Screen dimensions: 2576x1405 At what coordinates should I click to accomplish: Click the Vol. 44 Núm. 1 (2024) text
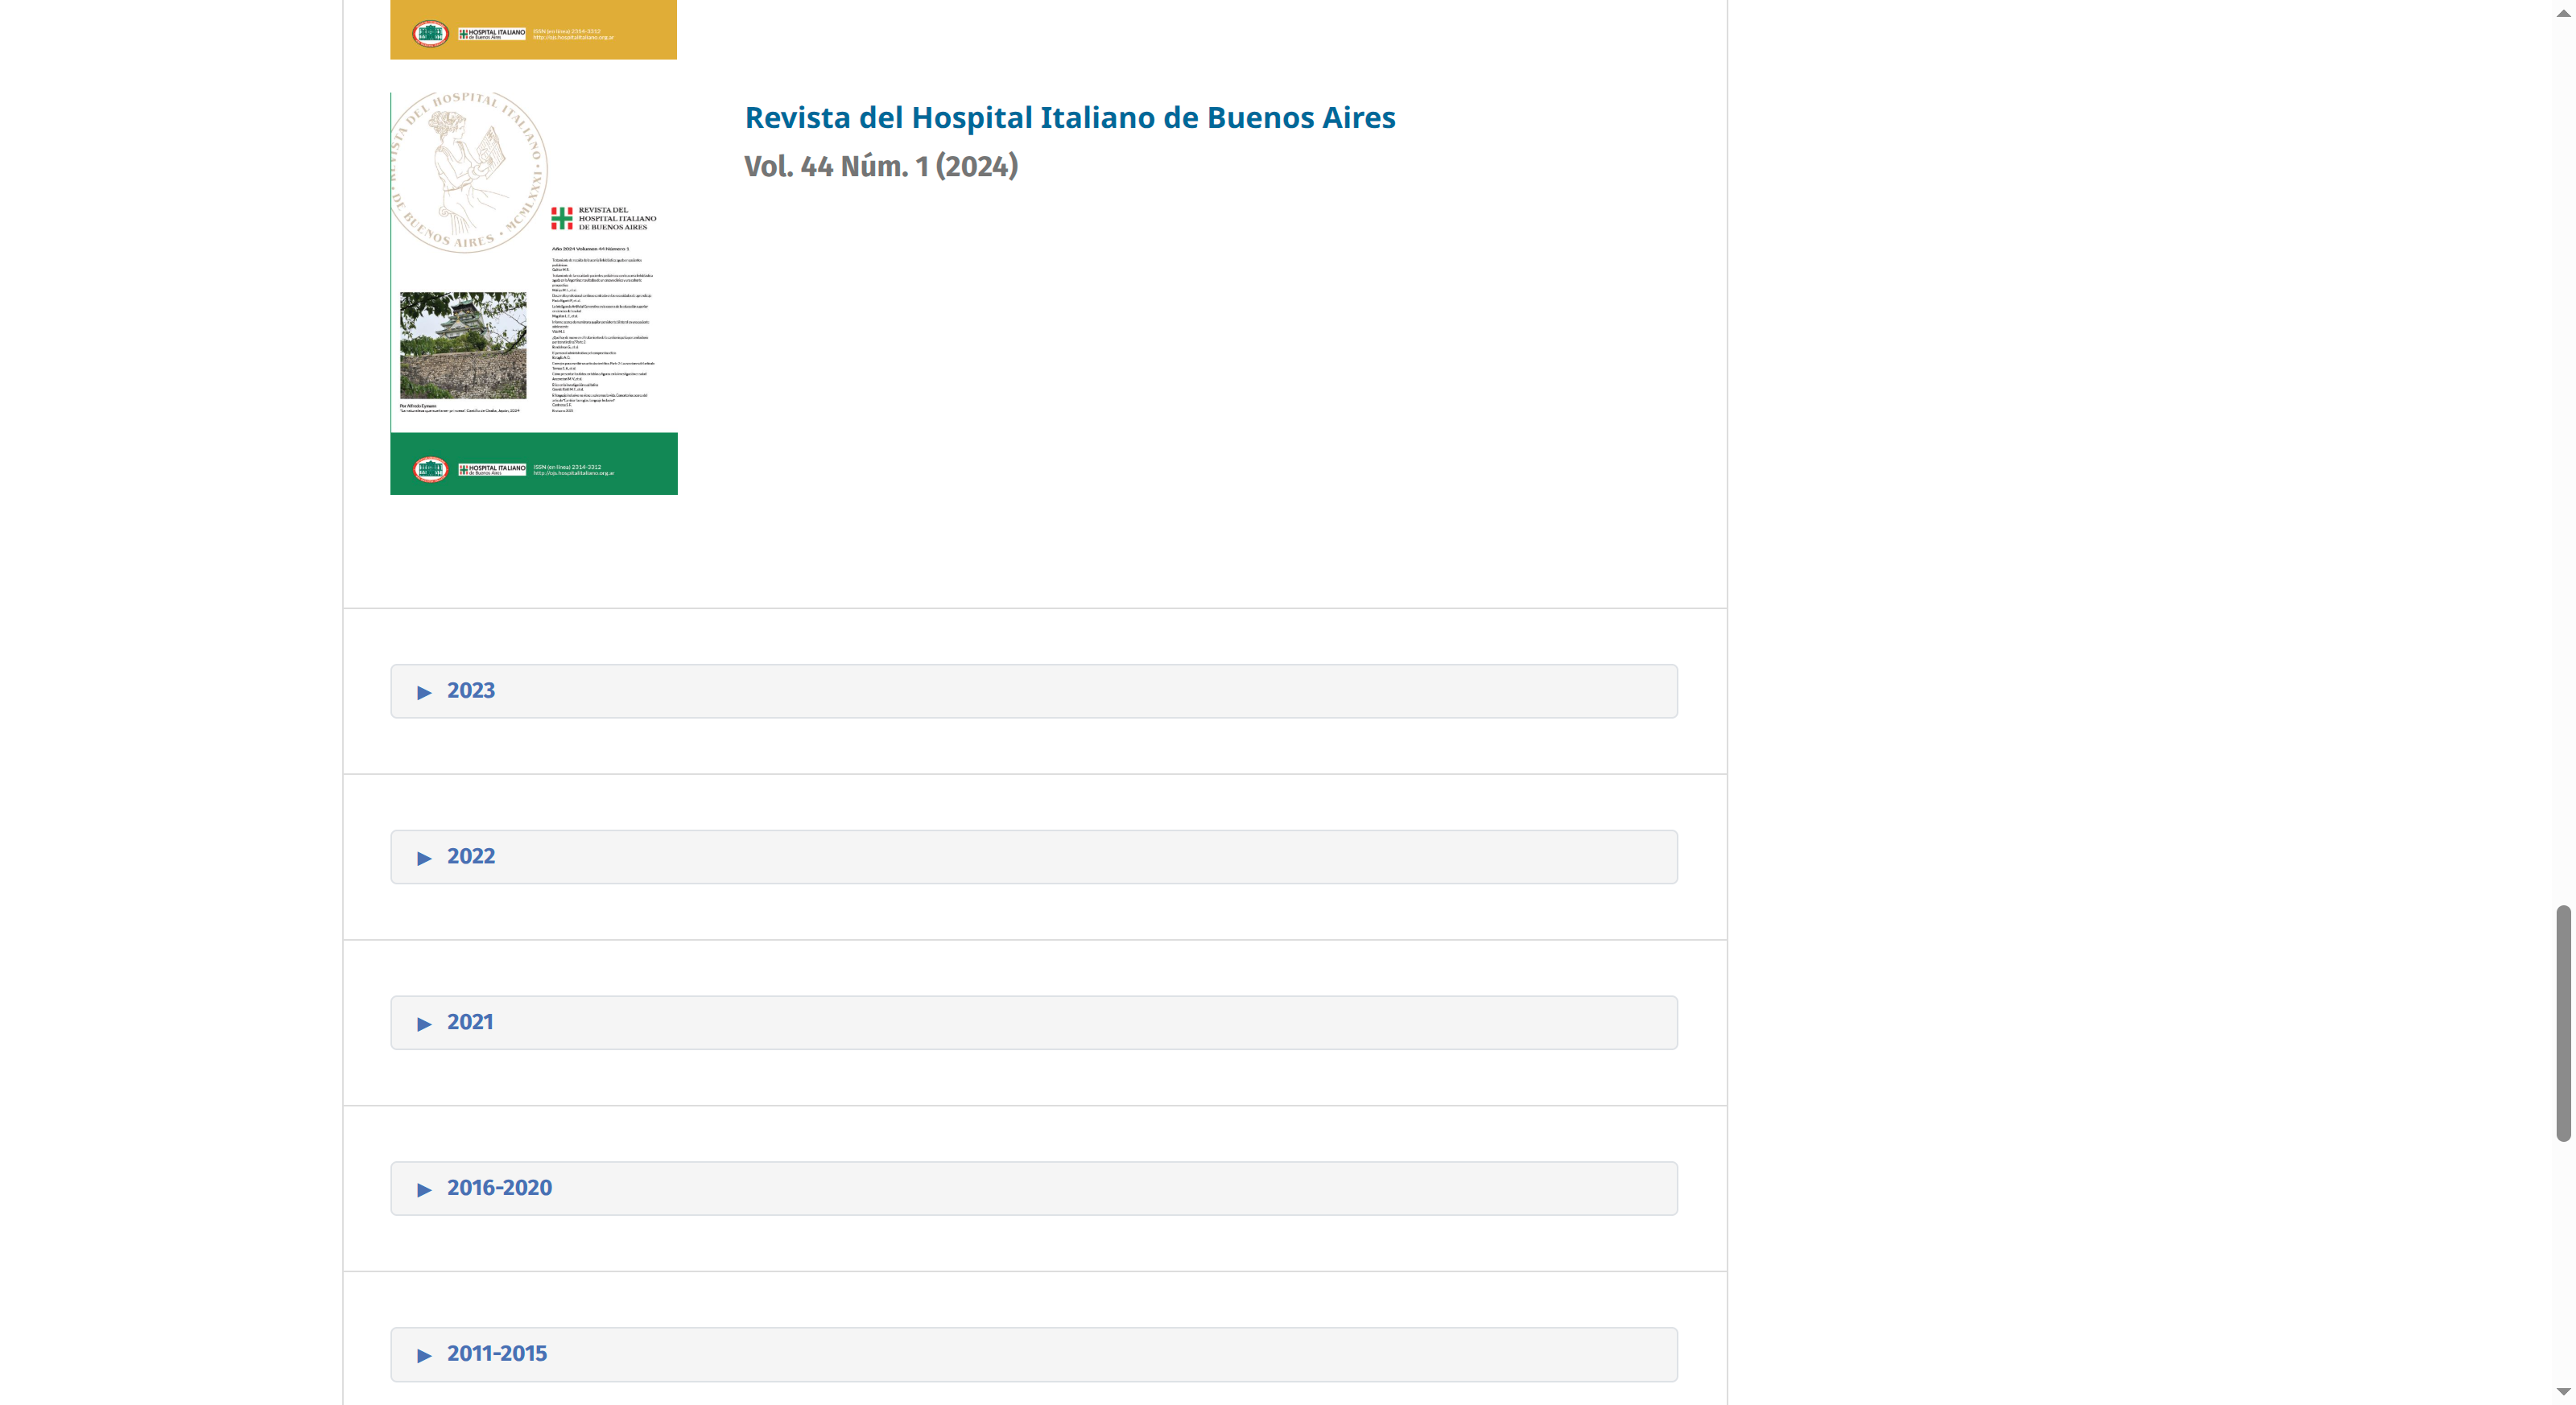coord(881,166)
